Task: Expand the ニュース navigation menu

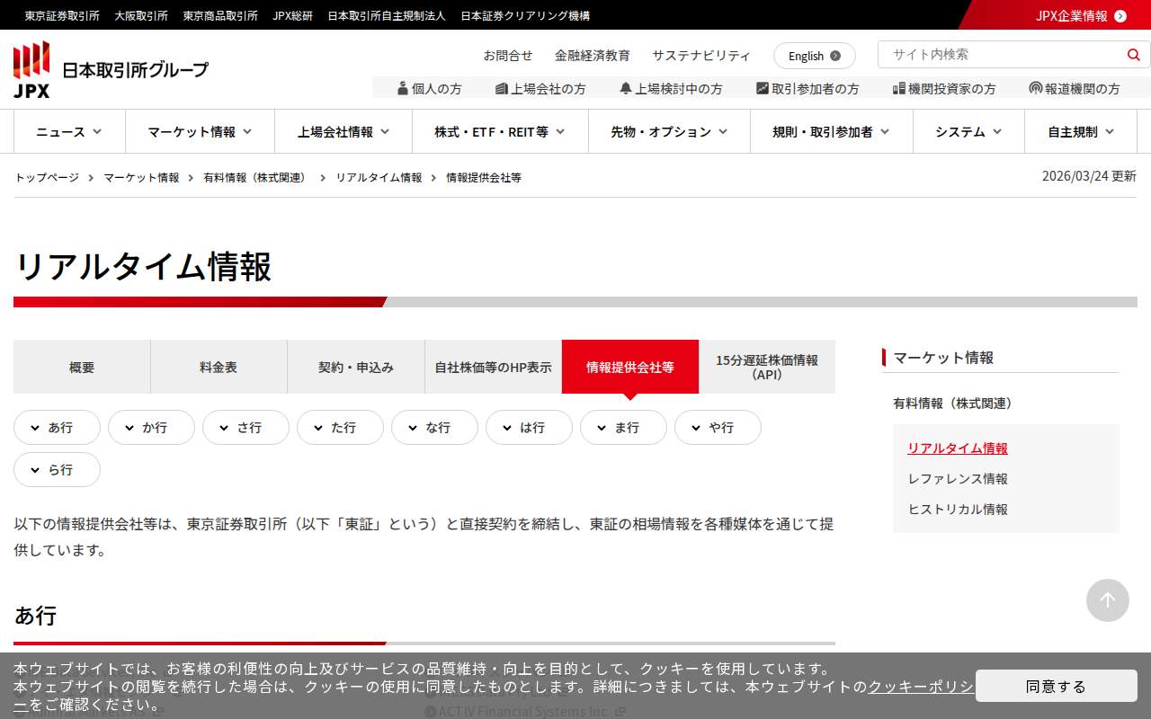Action: coord(69,132)
